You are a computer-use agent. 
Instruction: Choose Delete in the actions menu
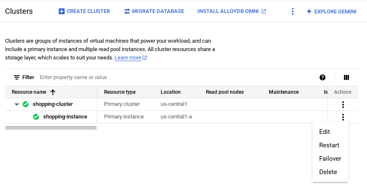pos(328,172)
